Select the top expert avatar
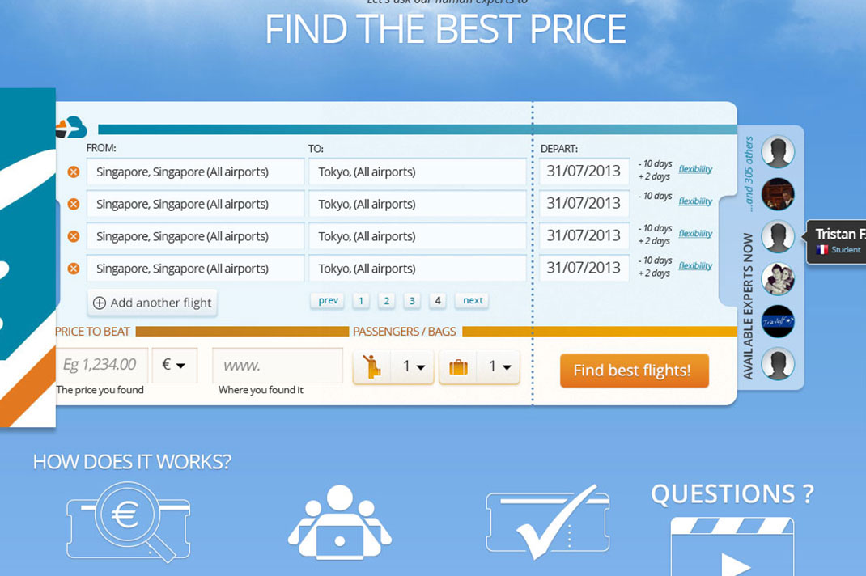This screenshot has width=866, height=576. [778, 151]
